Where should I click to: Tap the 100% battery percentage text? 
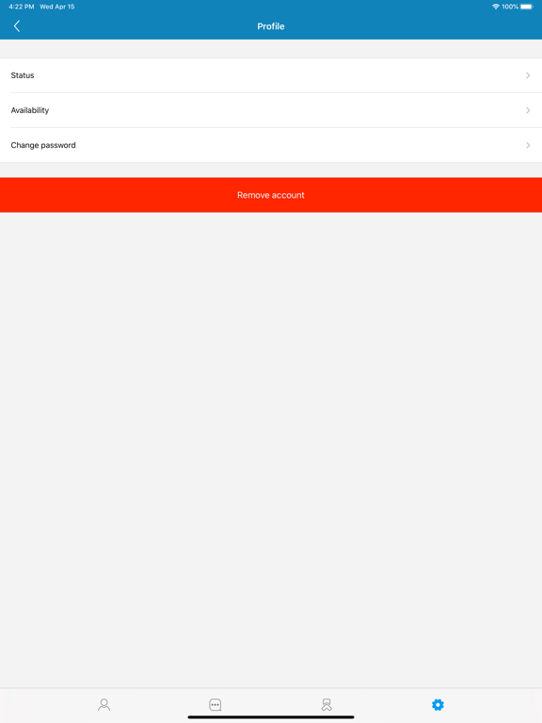coord(510,7)
